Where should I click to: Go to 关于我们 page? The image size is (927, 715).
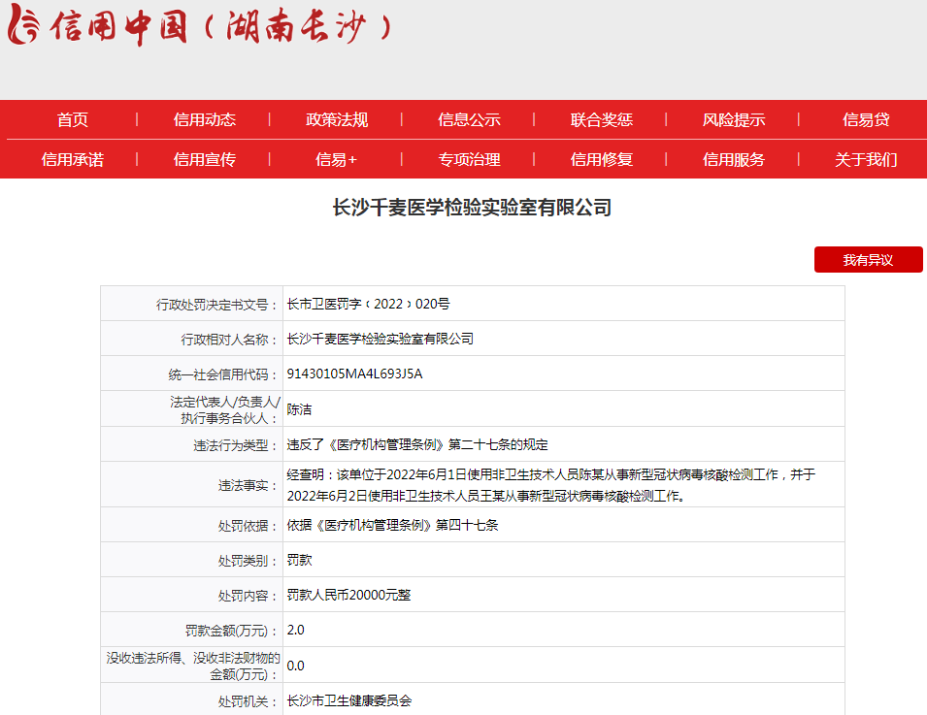(x=866, y=159)
